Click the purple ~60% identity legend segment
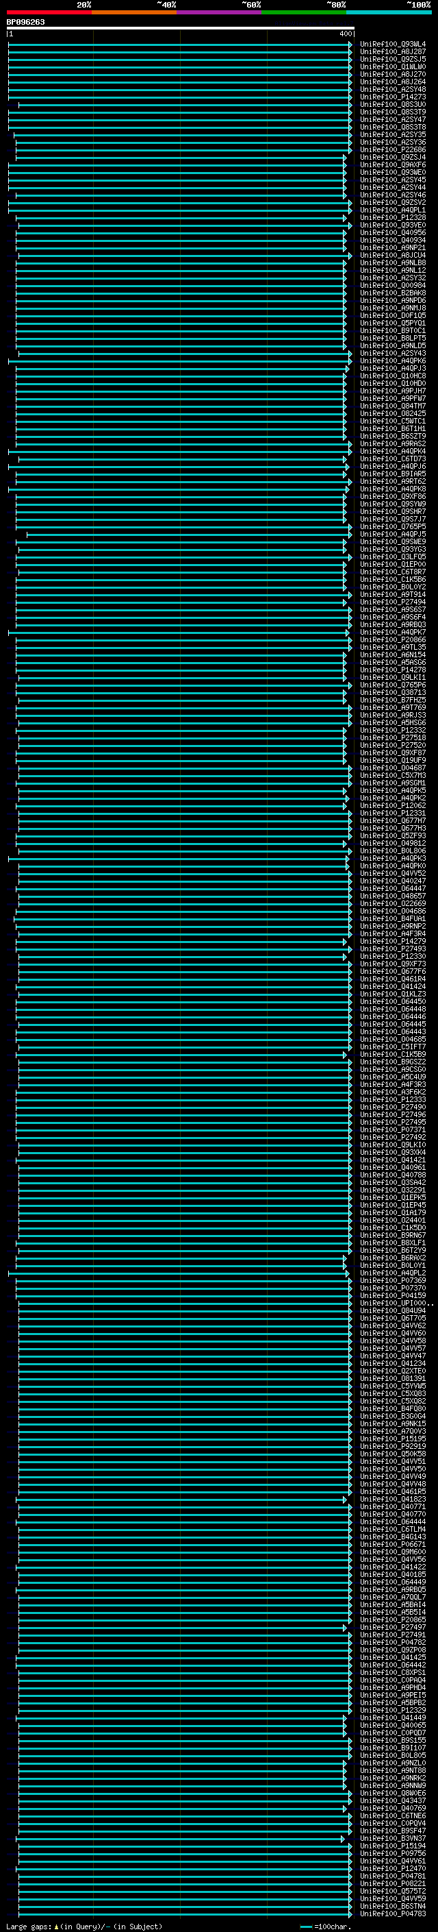 click(220, 12)
